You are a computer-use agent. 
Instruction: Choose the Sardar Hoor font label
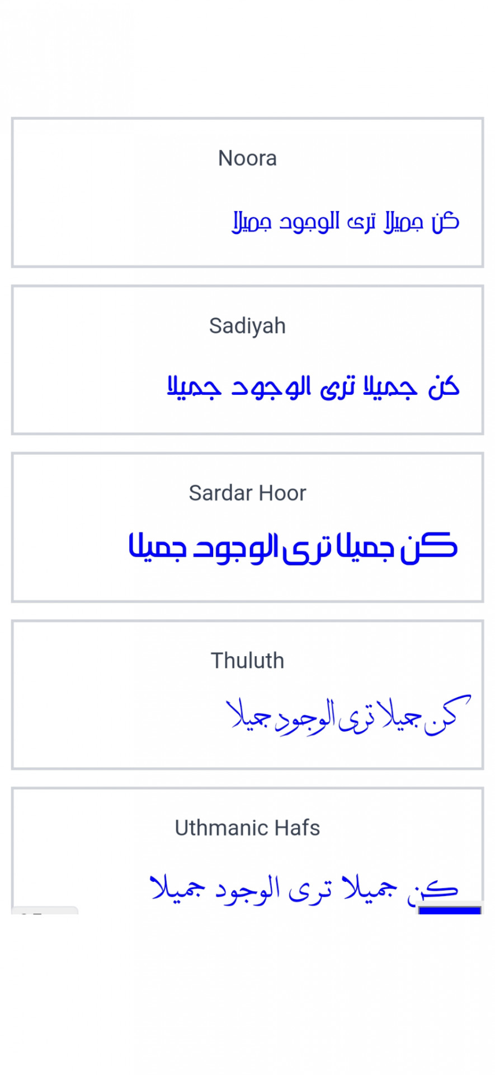pos(247,493)
